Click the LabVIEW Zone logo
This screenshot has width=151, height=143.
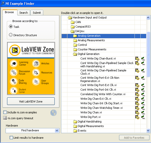15,50
